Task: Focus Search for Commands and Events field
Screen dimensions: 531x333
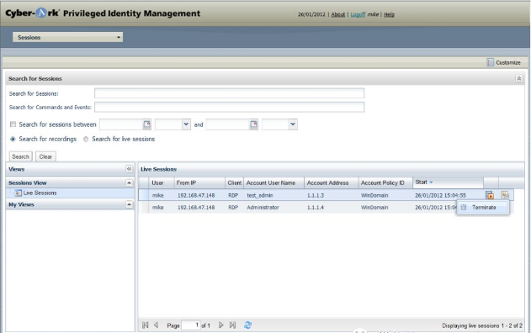Action: pos(229,107)
